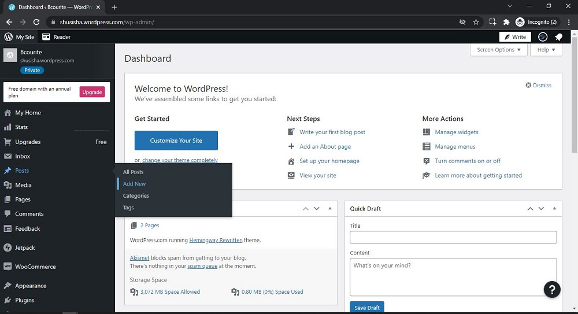
Task: Open the 2 Pages link
Action: pos(150,226)
